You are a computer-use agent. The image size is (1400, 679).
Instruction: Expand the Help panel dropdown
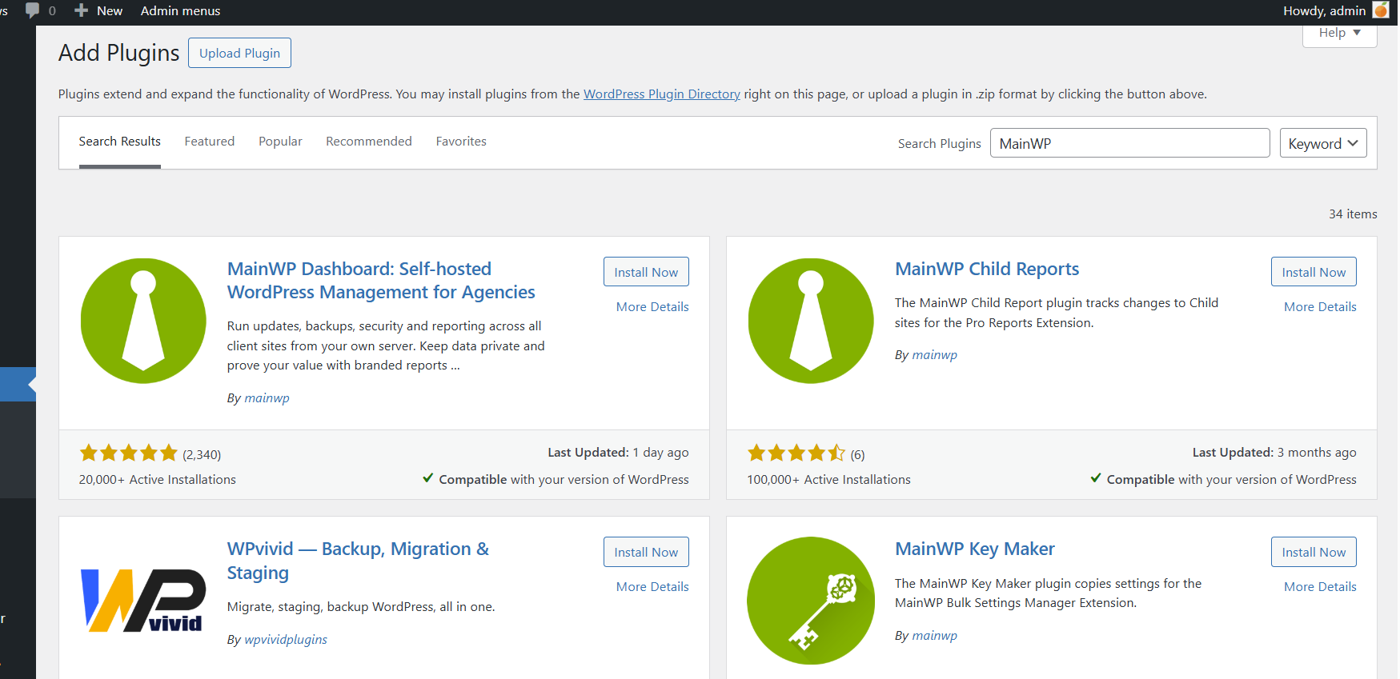click(1339, 33)
